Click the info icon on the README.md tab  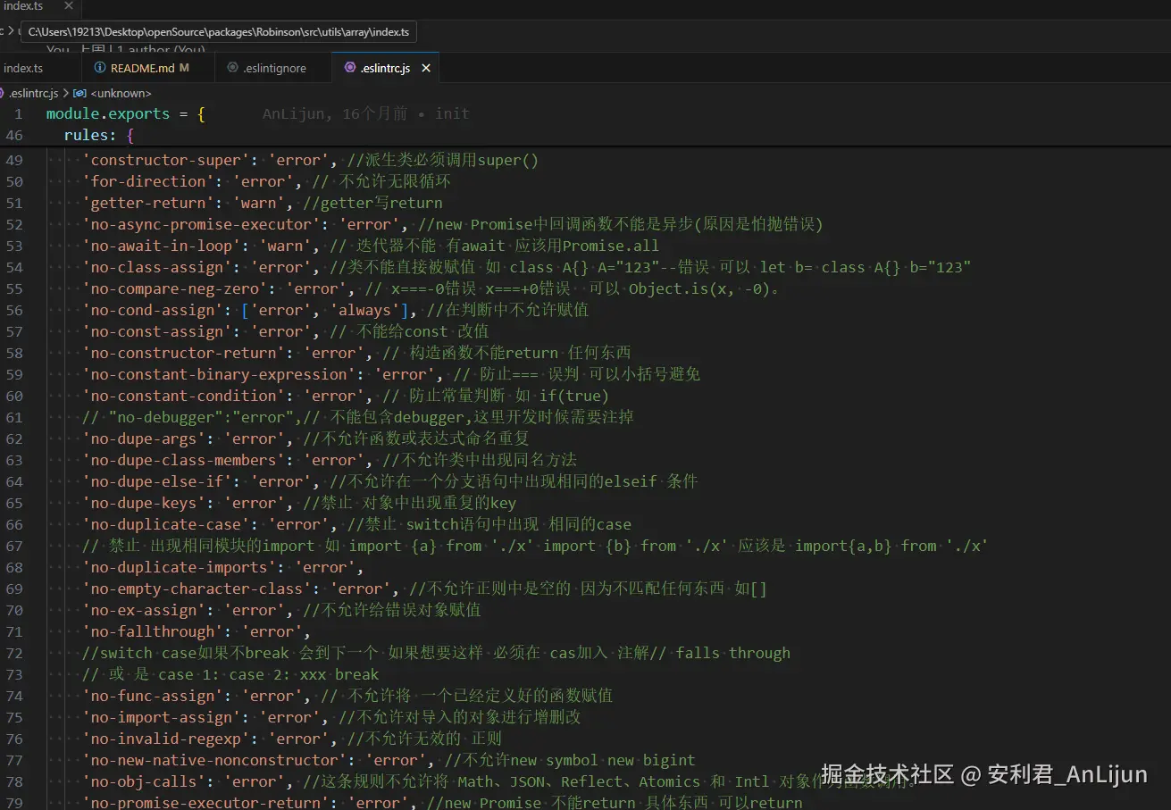point(100,68)
